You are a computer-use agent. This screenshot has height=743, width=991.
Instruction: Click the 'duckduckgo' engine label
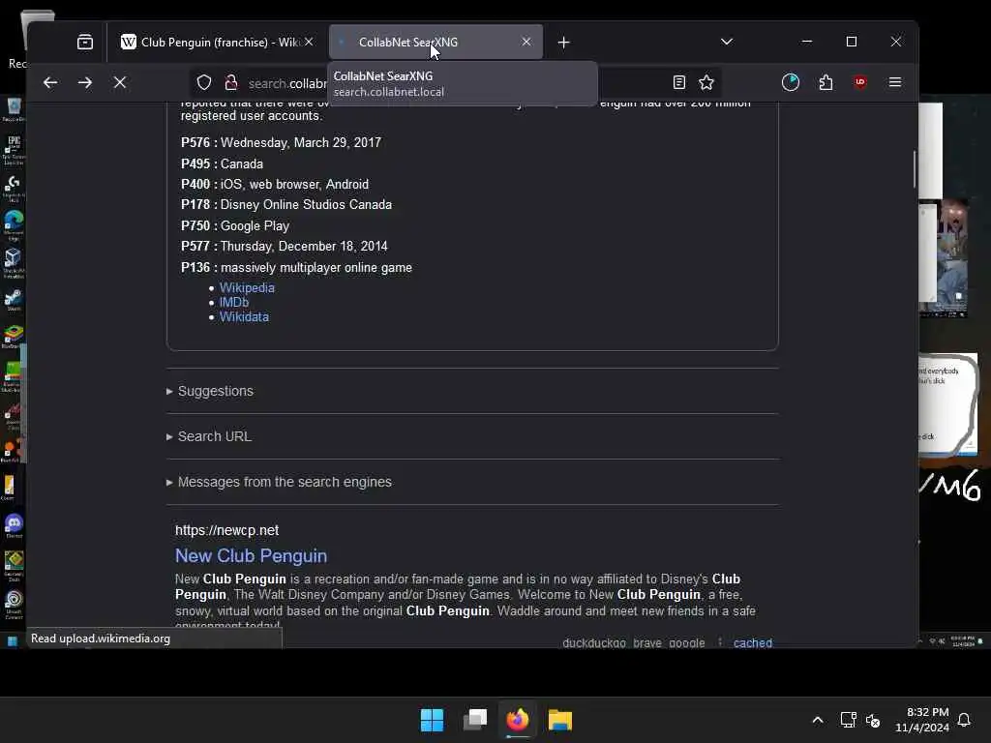[594, 642]
